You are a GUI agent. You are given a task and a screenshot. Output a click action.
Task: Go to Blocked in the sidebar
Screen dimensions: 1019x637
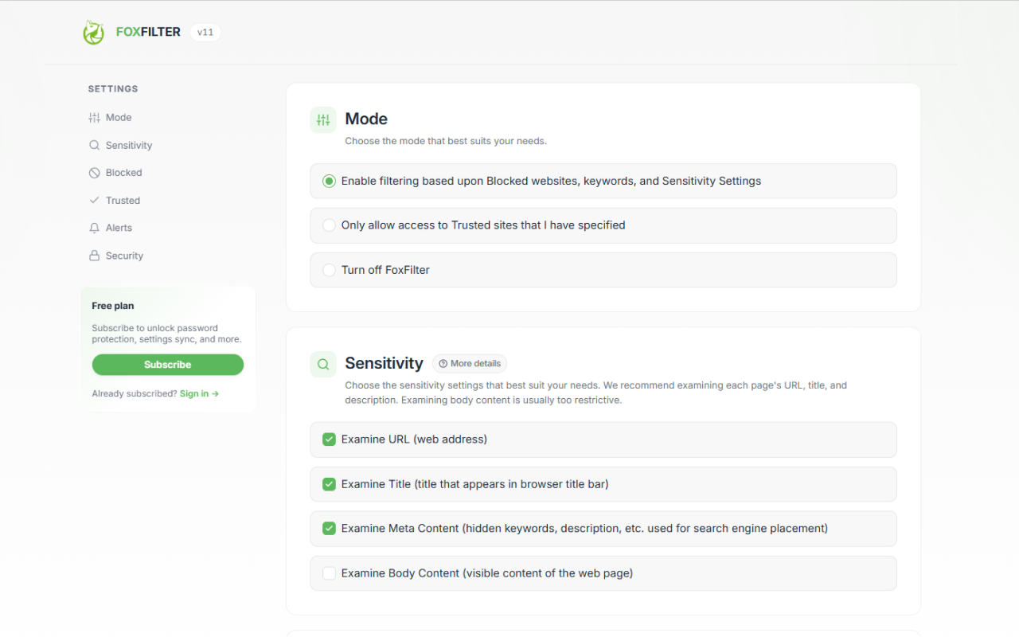click(x=115, y=173)
